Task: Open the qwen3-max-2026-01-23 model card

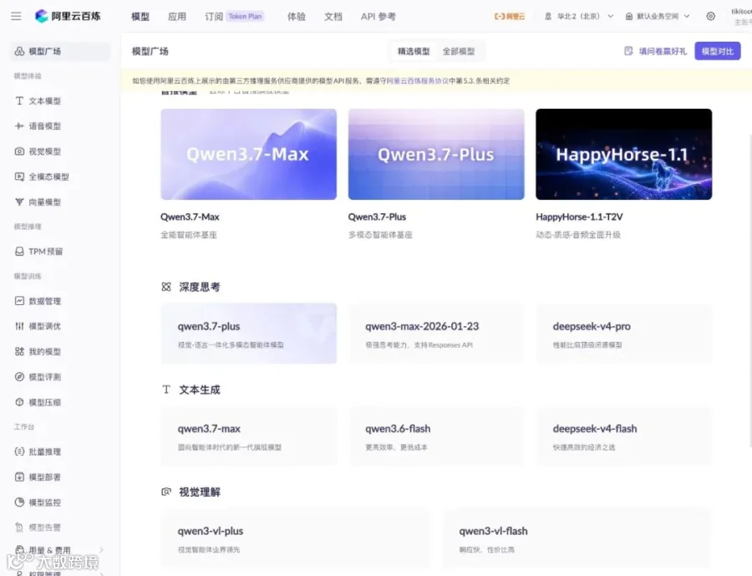Action: tap(436, 333)
